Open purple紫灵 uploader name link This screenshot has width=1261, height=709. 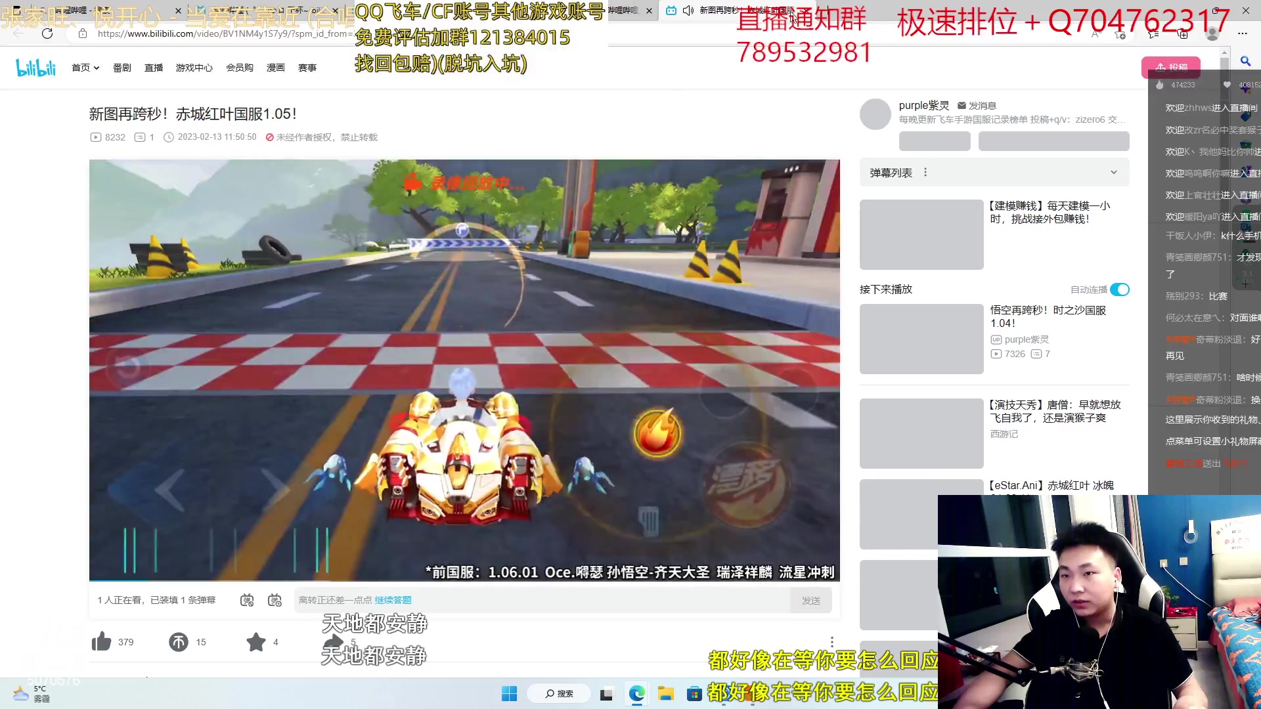point(924,106)
